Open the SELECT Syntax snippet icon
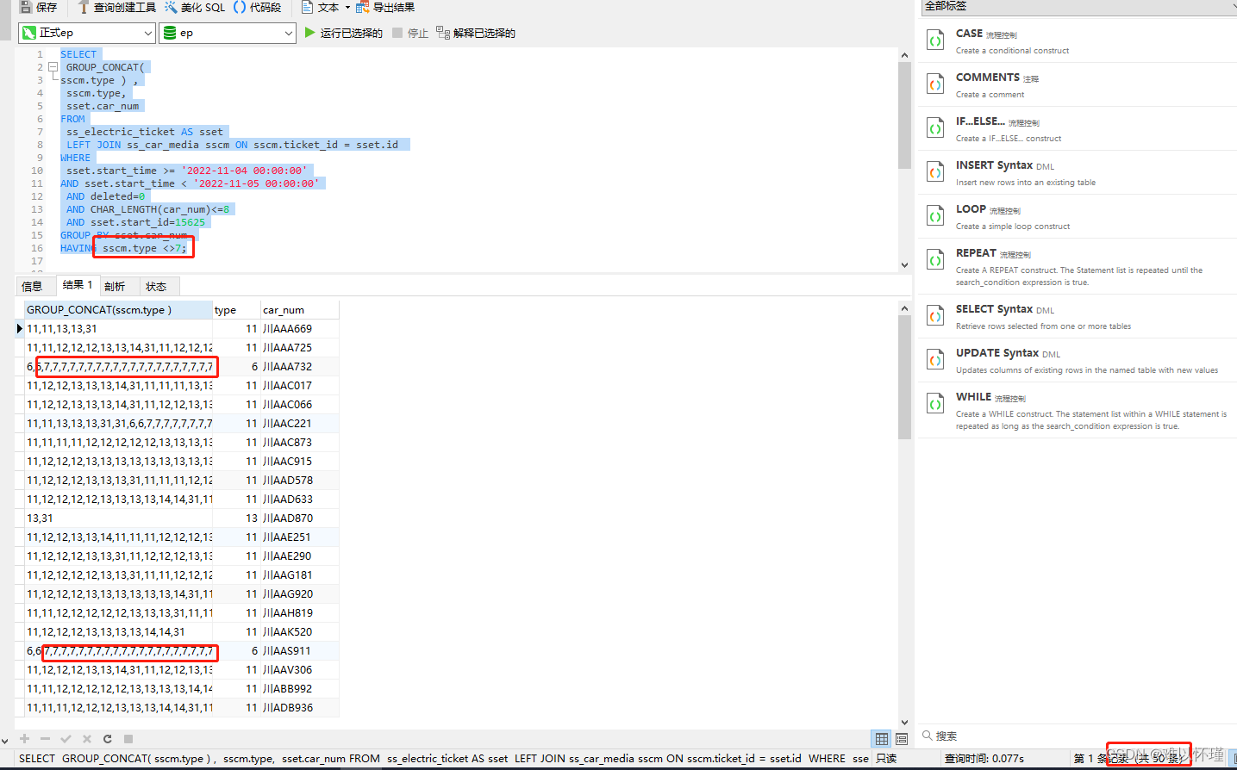The width and height of the screenshot is (1237, 770). pos(935,316)
